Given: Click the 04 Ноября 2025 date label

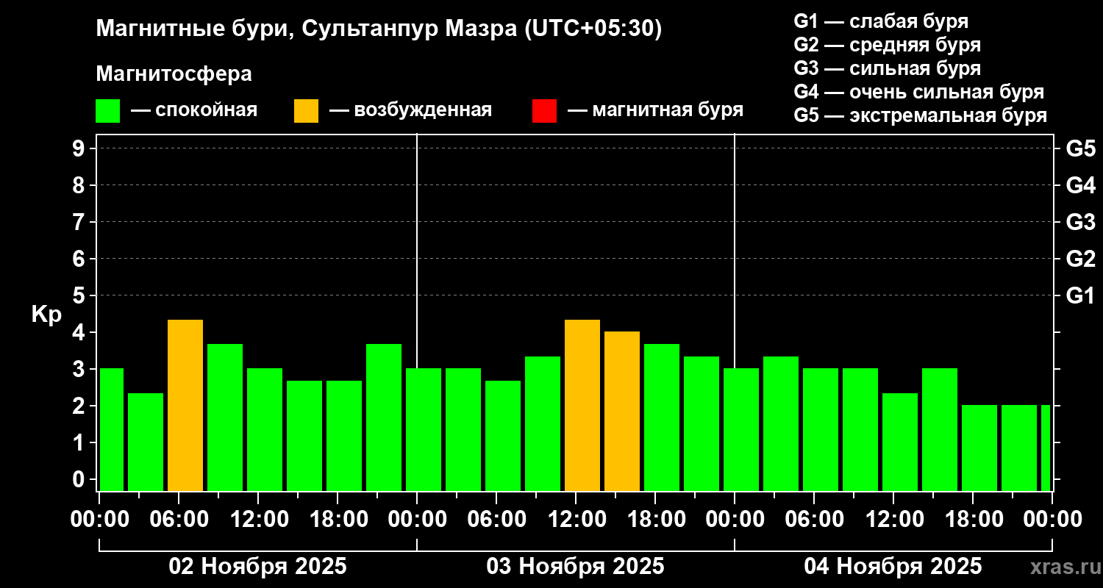Looking at the screenshot, I should (893, 567).
